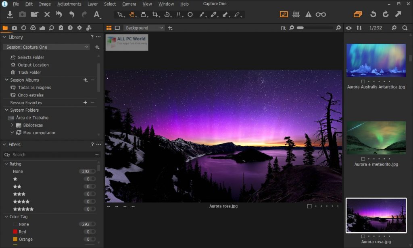Click the Delete X icon in toolbar
Screen dimensions: 413x248
pyautogui.click(x=47, y=14)
